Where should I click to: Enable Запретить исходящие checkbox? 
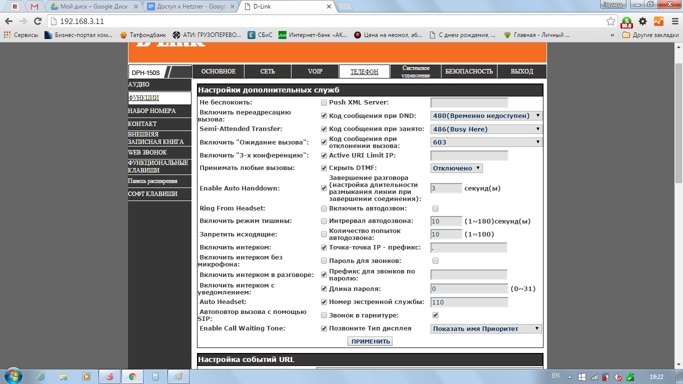coord(324,234)
